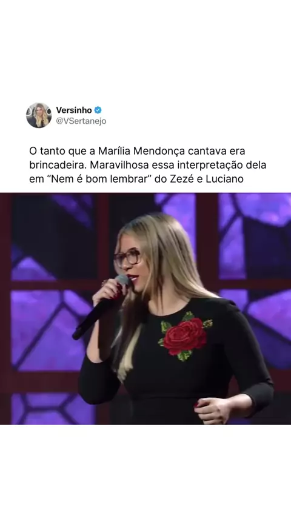Select the name "Marília Mendonça" in tweet

pyautogui.click(x=142, y=151)
